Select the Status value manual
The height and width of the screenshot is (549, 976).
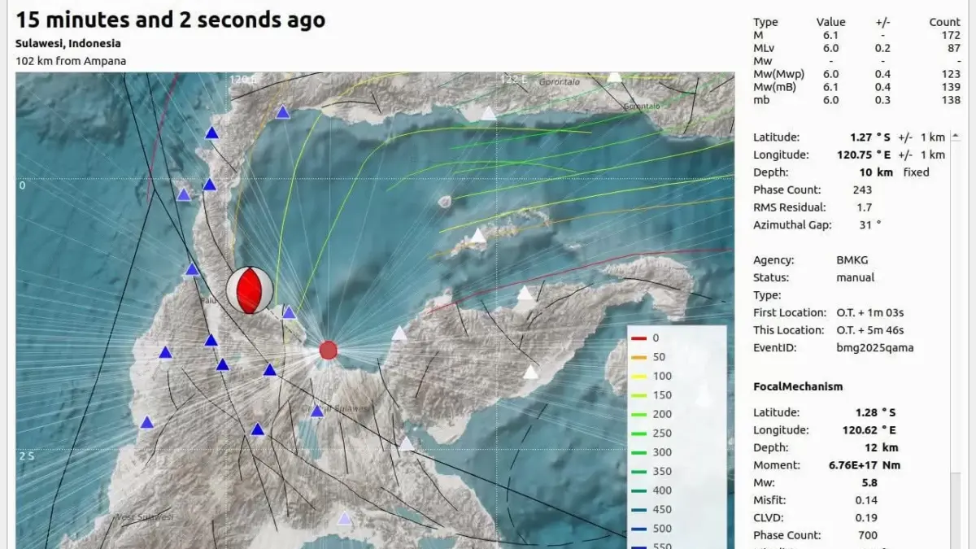point(856,277)
